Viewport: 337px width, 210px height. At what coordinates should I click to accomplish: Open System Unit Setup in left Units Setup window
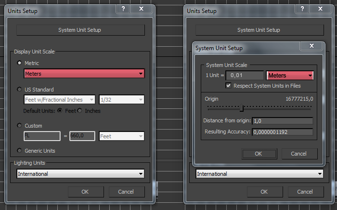[80, 30]
